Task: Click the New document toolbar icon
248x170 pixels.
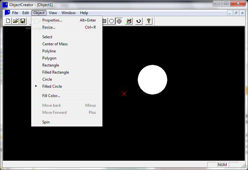Action: tap(8, 21)
